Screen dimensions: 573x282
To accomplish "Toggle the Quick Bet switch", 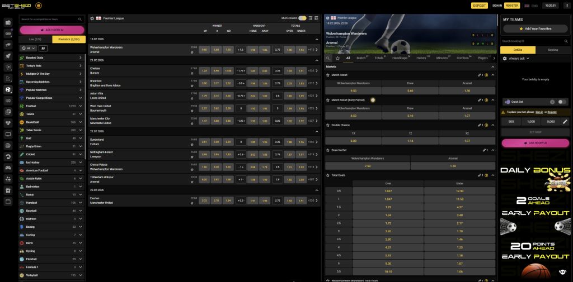I will pos(562,102).
